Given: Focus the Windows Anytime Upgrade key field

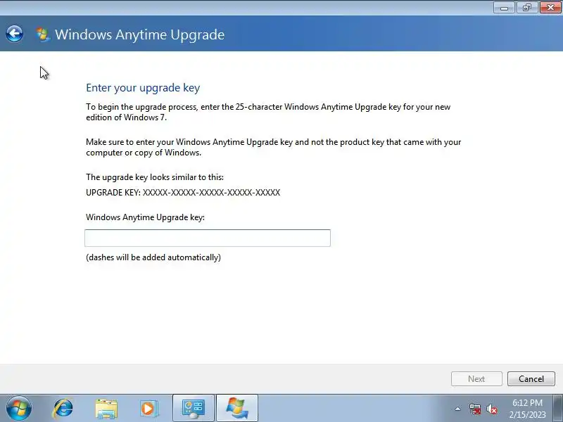Looking at the screenshot, I should coord(208,238).
